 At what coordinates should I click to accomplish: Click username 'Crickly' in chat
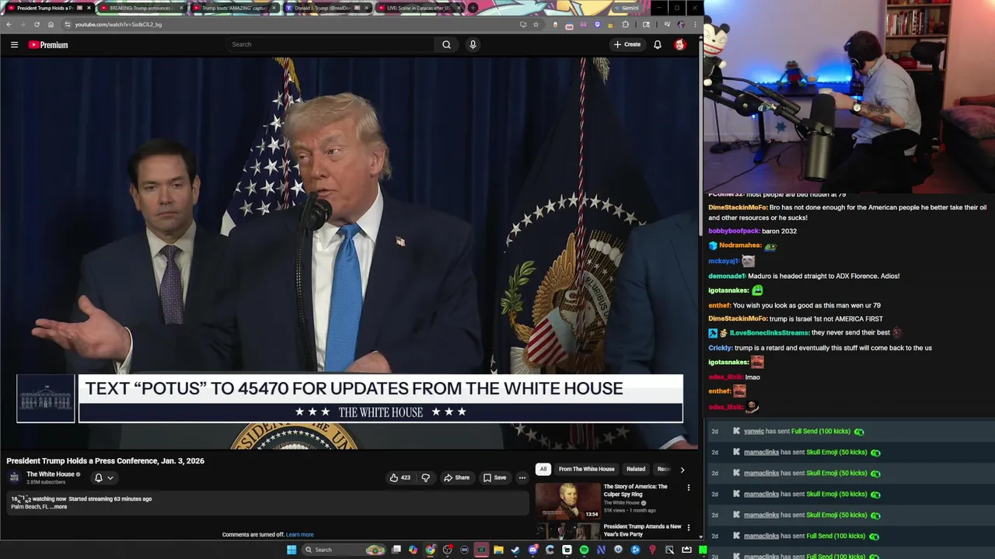coord(720,348)
